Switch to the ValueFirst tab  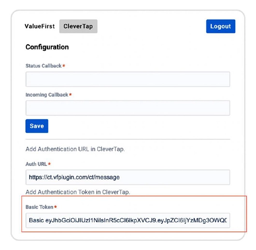(x=40, y=26)
